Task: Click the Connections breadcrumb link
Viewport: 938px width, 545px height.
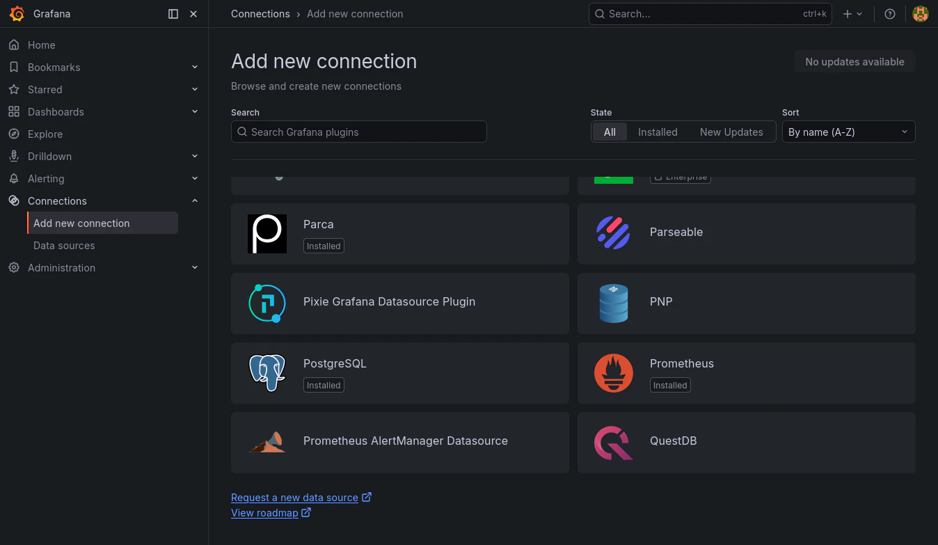Action: point(260,14)
